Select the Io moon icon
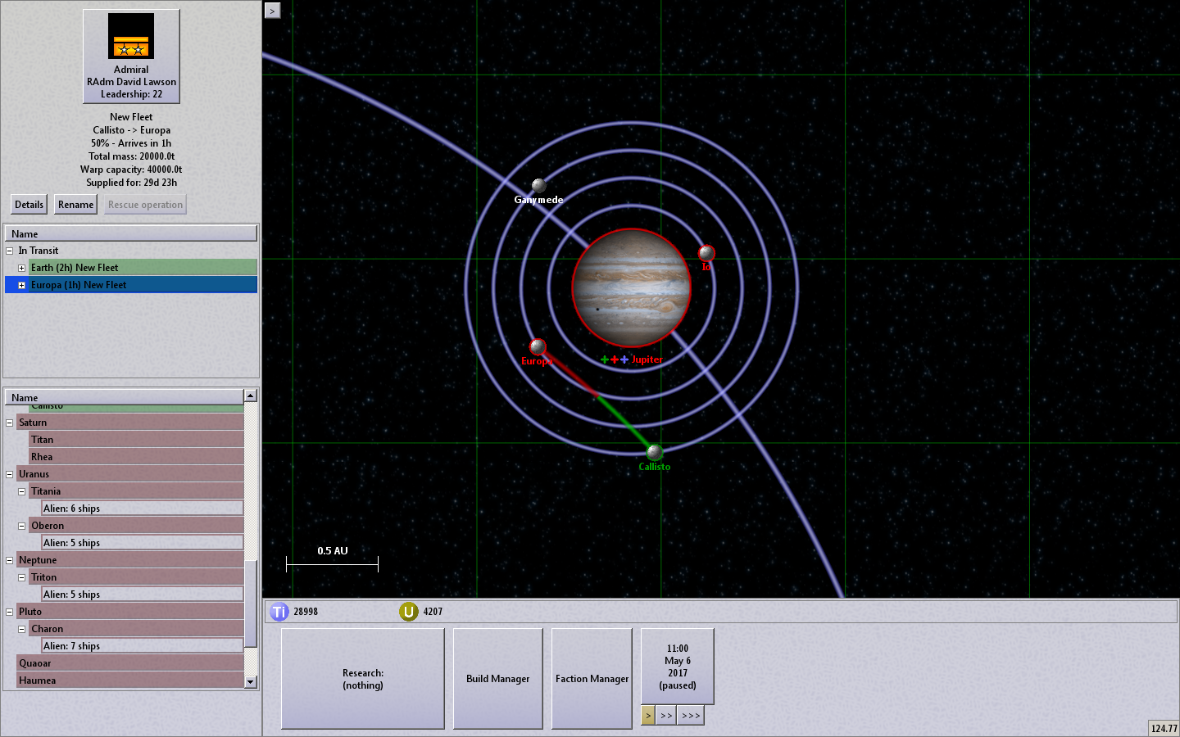Viewport: 1180px width, 737px height. pos(706,253)
